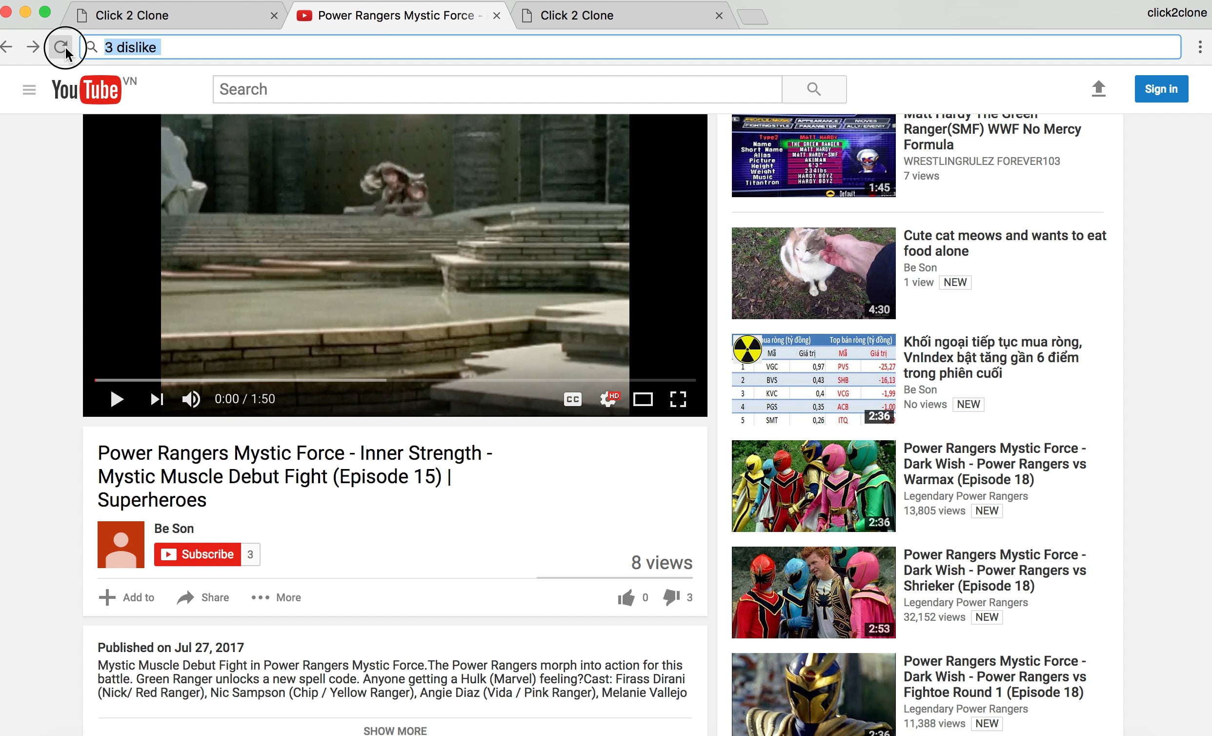Enable closed captions with the CC icon
The height and width of the screenshot is (736, 1212).
point(571,399)
